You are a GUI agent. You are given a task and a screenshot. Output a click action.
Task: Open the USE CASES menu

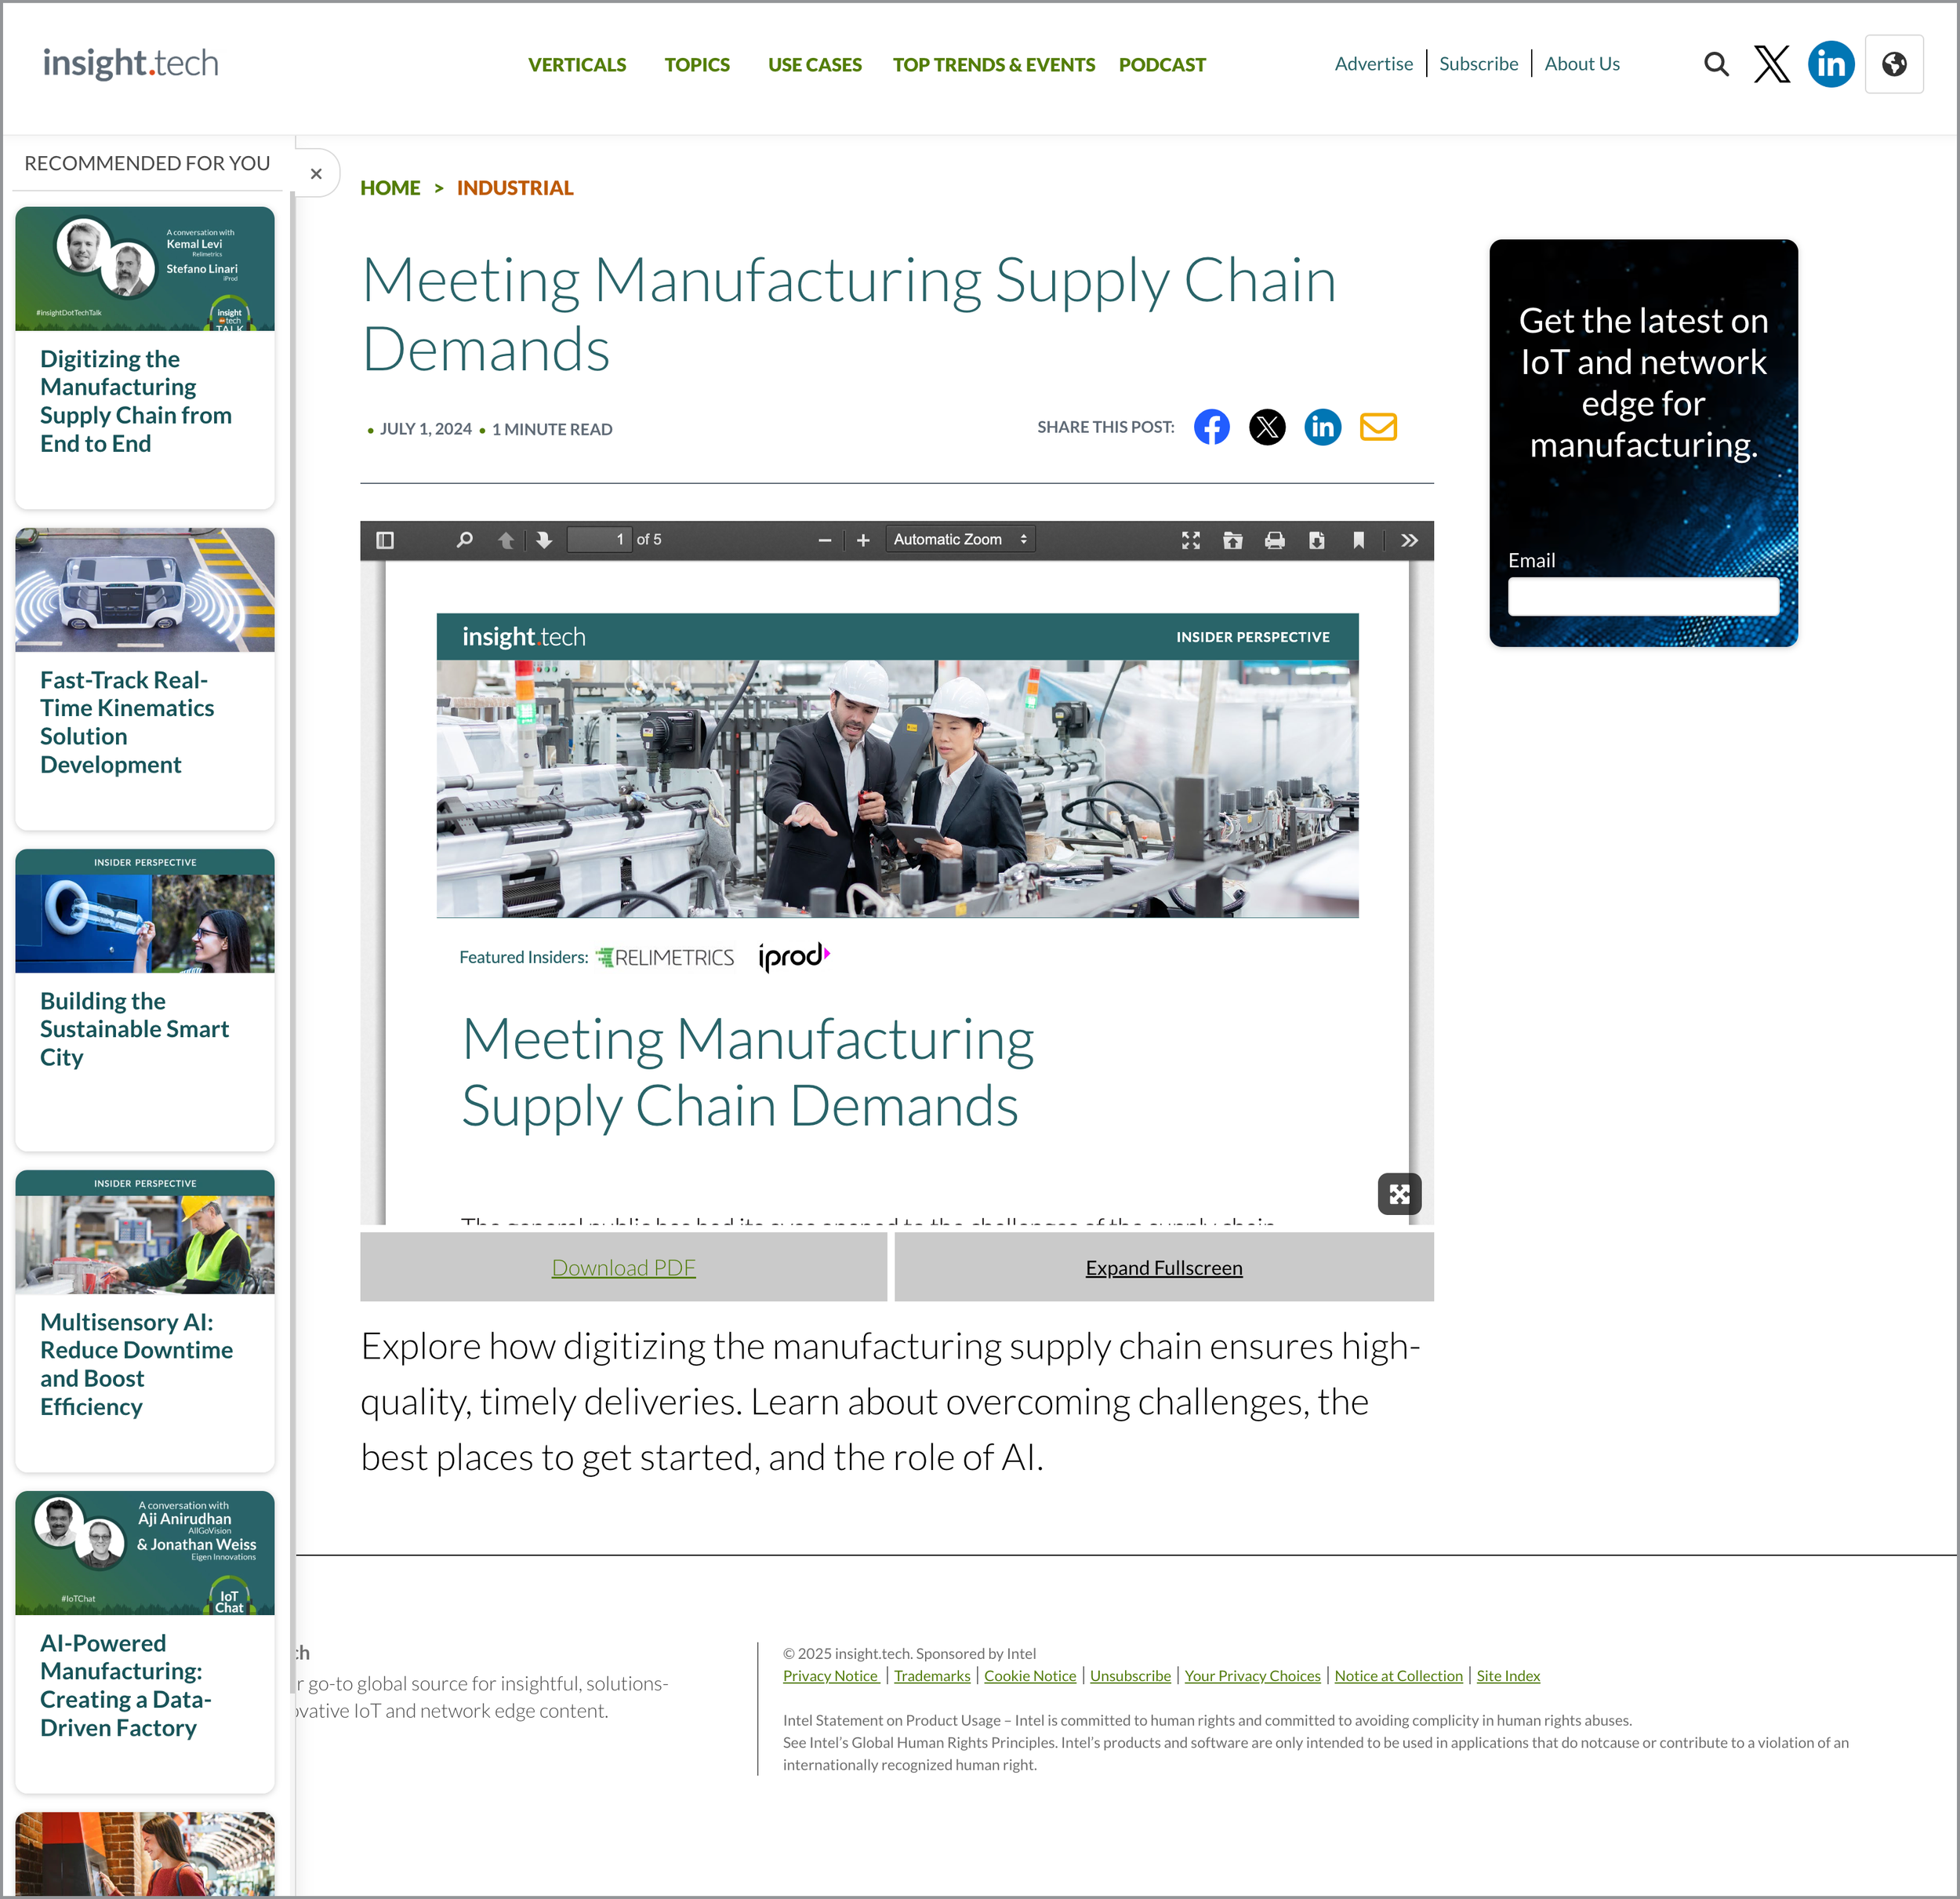pyautogui.click(x=814, y=65)
